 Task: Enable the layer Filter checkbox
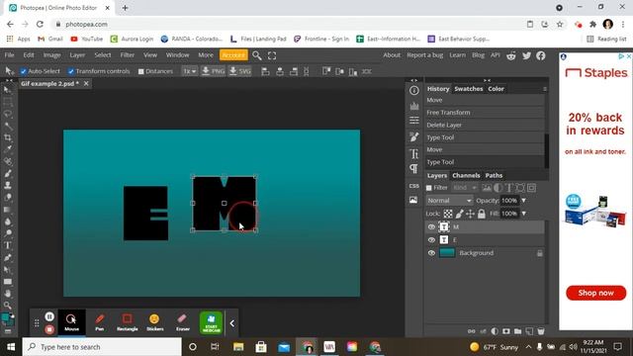pos(429,188)
